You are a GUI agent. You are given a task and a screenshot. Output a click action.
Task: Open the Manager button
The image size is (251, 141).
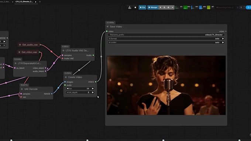pos(153,7)
